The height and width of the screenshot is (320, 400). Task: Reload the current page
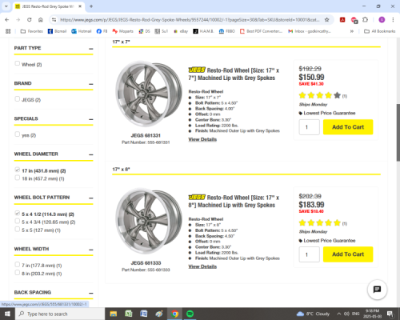30,20
